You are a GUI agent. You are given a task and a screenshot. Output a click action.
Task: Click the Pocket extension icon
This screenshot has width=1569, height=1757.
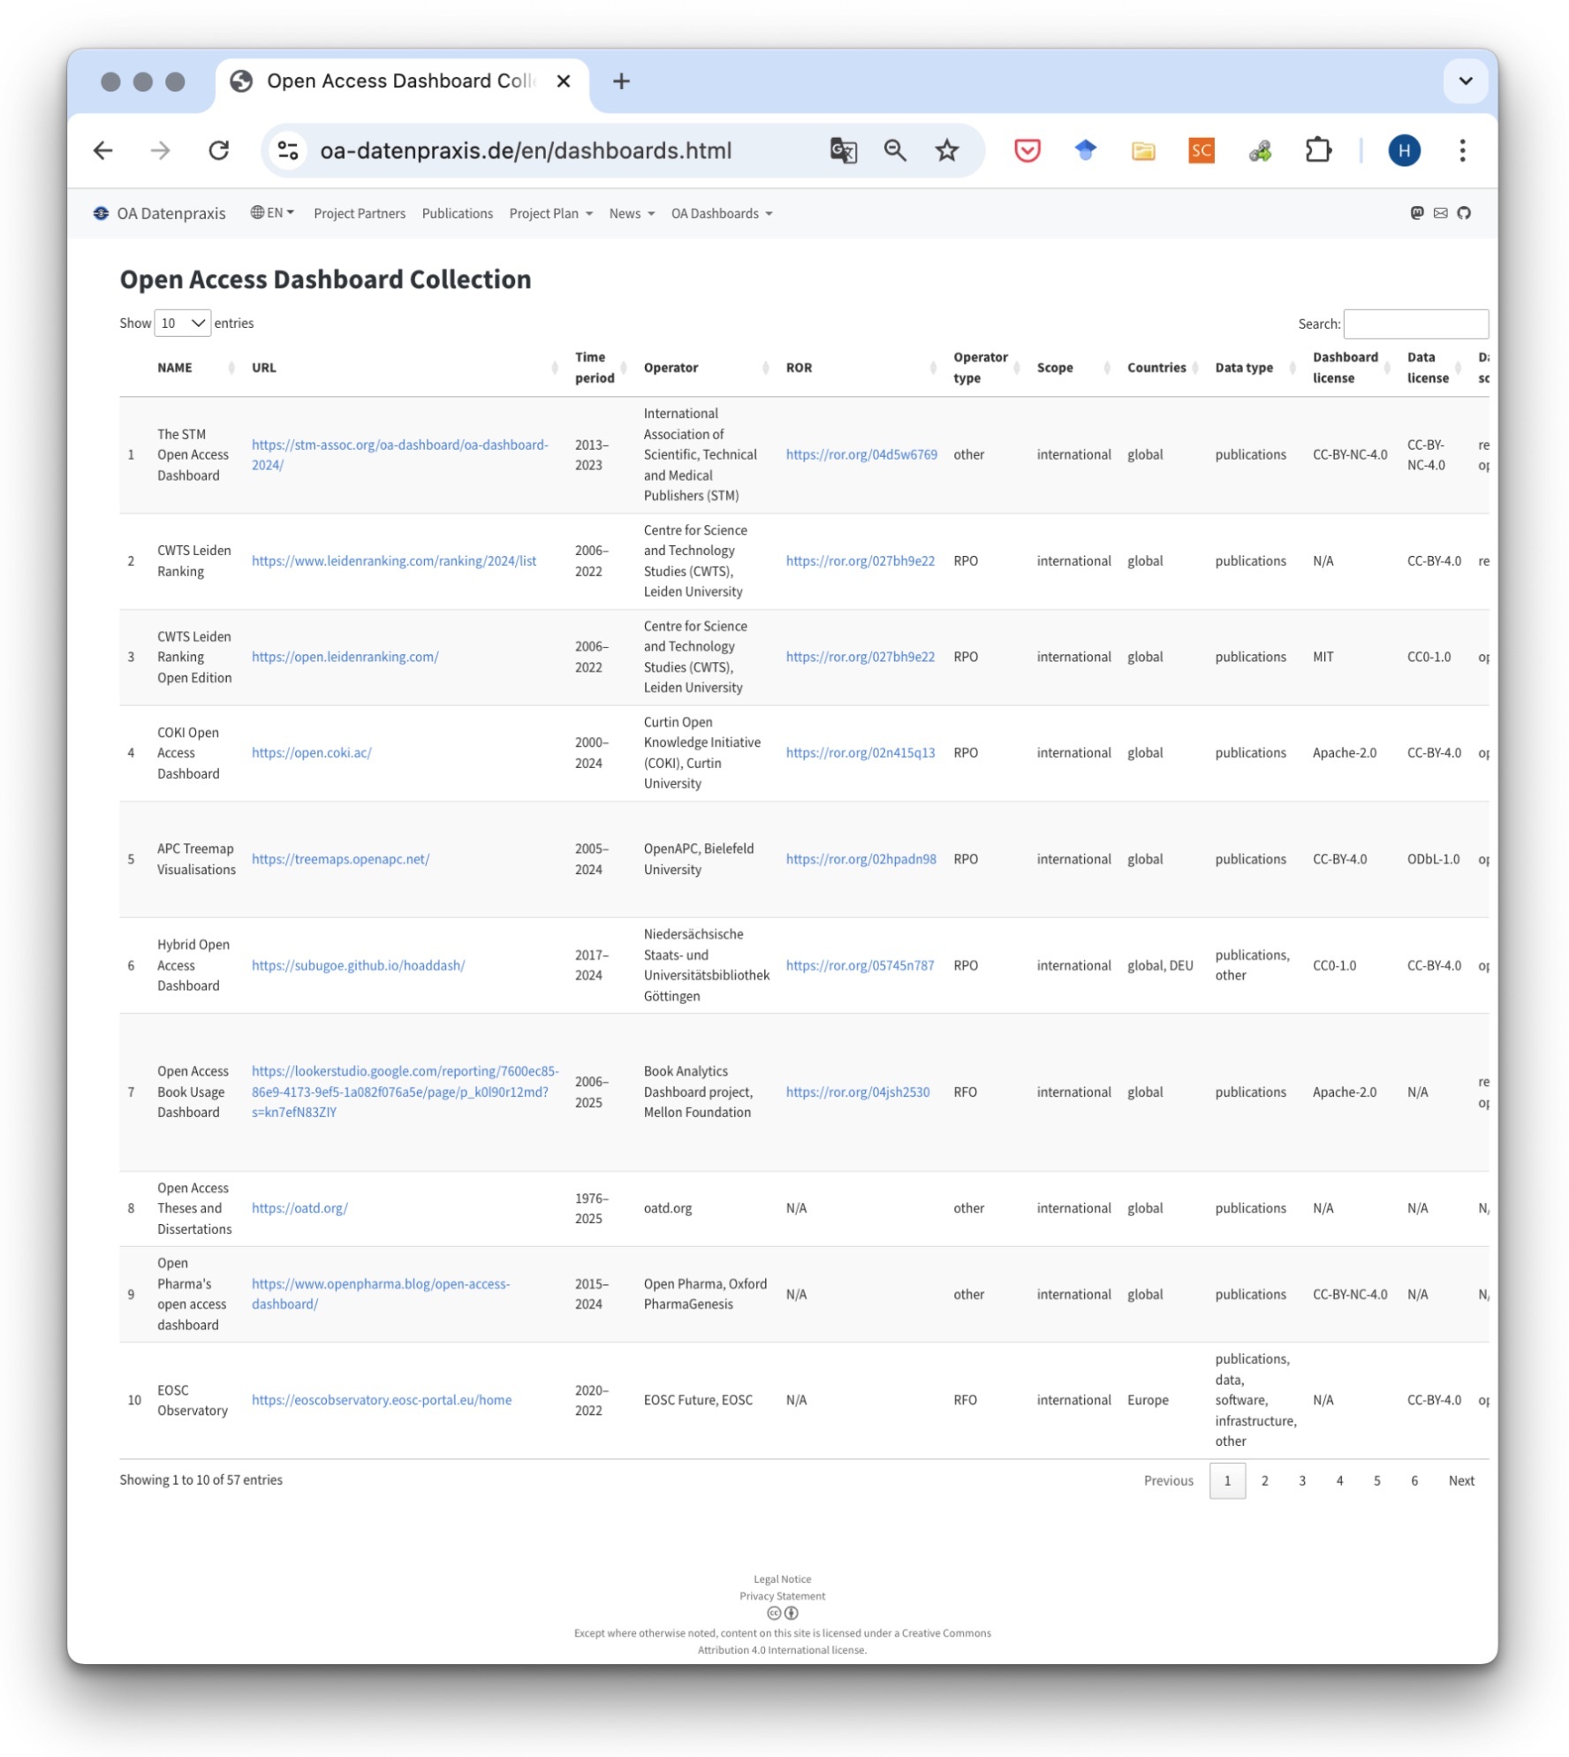click(x=1027, y=150)
